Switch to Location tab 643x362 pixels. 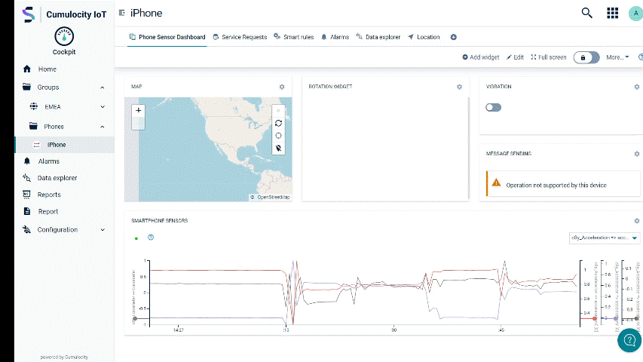click(424, 37)
